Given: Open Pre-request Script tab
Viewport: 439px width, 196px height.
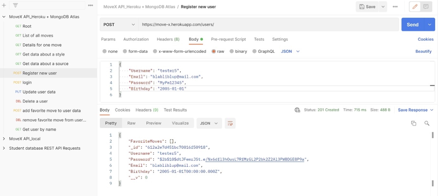Looking at the screenshot, I should click(x=228, y=39).
